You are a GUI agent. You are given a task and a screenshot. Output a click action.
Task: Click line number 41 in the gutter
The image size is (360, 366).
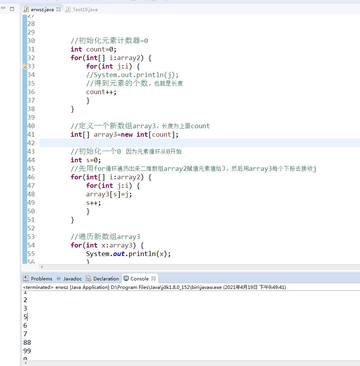[x=31, y=134]
